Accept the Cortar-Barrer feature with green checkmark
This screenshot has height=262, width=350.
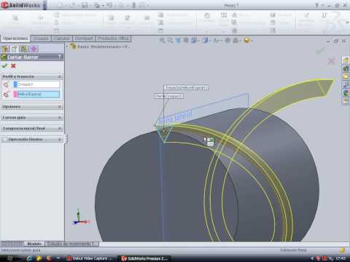coord(4,65)
